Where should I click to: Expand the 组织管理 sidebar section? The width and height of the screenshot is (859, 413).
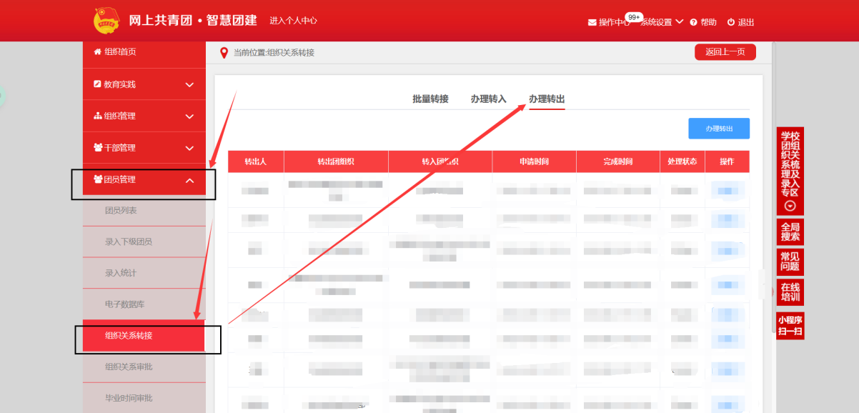pyautogui.click(x=189, y=116)
